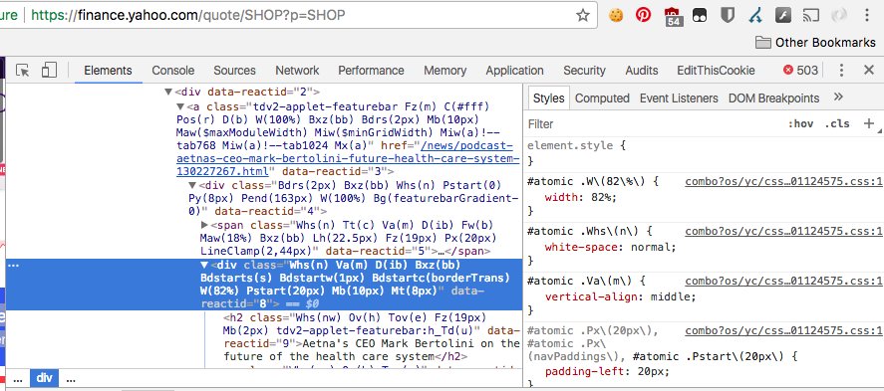884x391 pixels.
Task: Close the DevTools panel
Action: [x=869, y=71]
